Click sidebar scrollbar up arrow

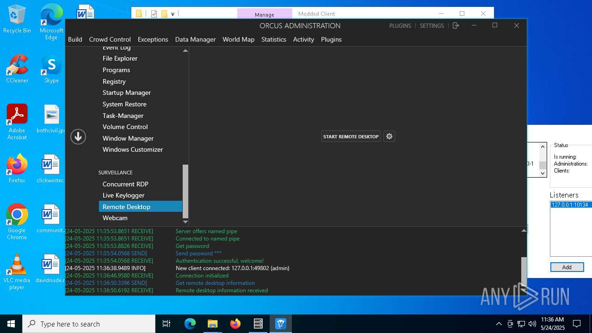pyautogui.click(x=185, y=50)
